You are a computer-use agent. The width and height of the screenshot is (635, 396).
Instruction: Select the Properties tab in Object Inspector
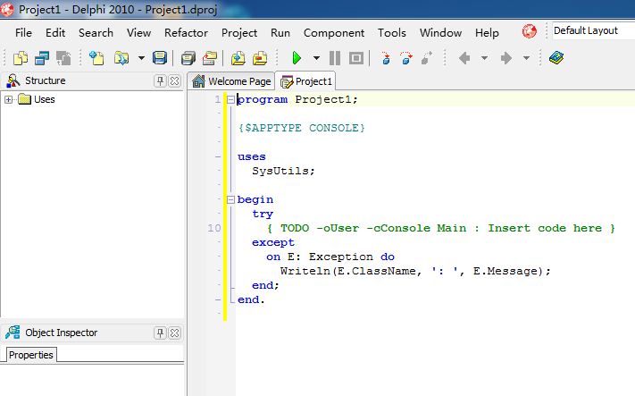coord(30,355)
